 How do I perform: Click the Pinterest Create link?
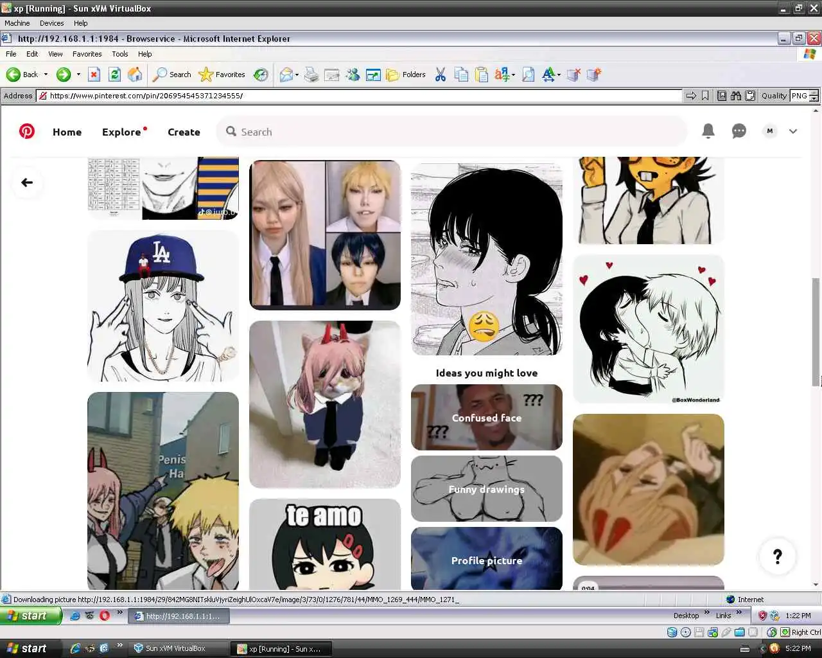184,132
